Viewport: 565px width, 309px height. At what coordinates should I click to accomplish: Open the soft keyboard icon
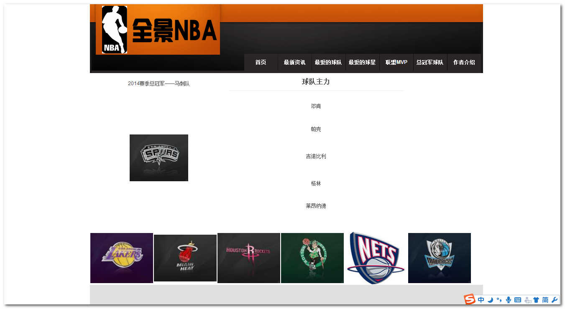(518, 300)
